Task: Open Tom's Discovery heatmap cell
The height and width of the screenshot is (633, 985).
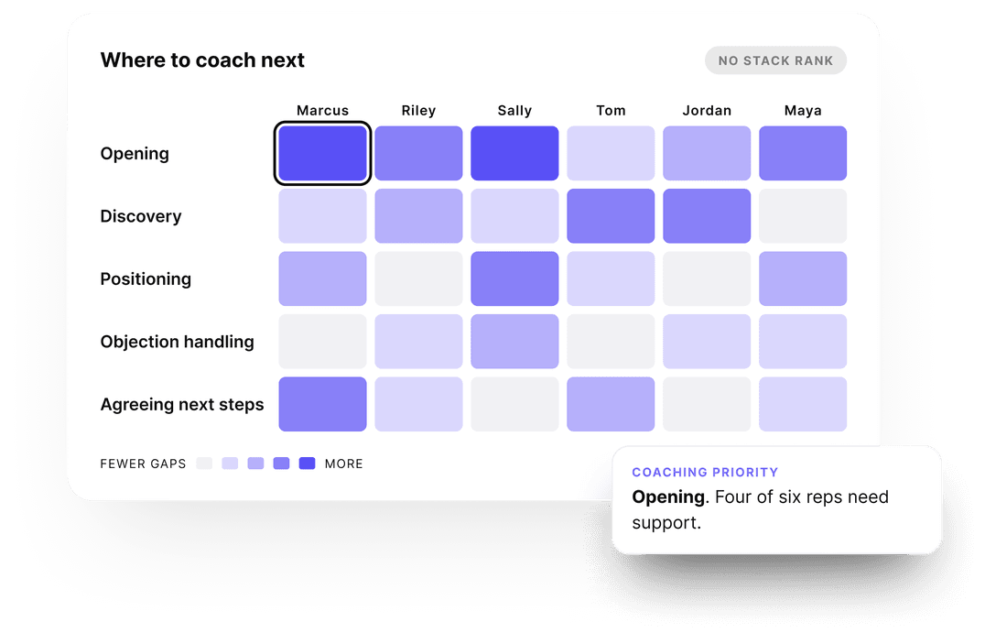Action: [x=611, y=215]
